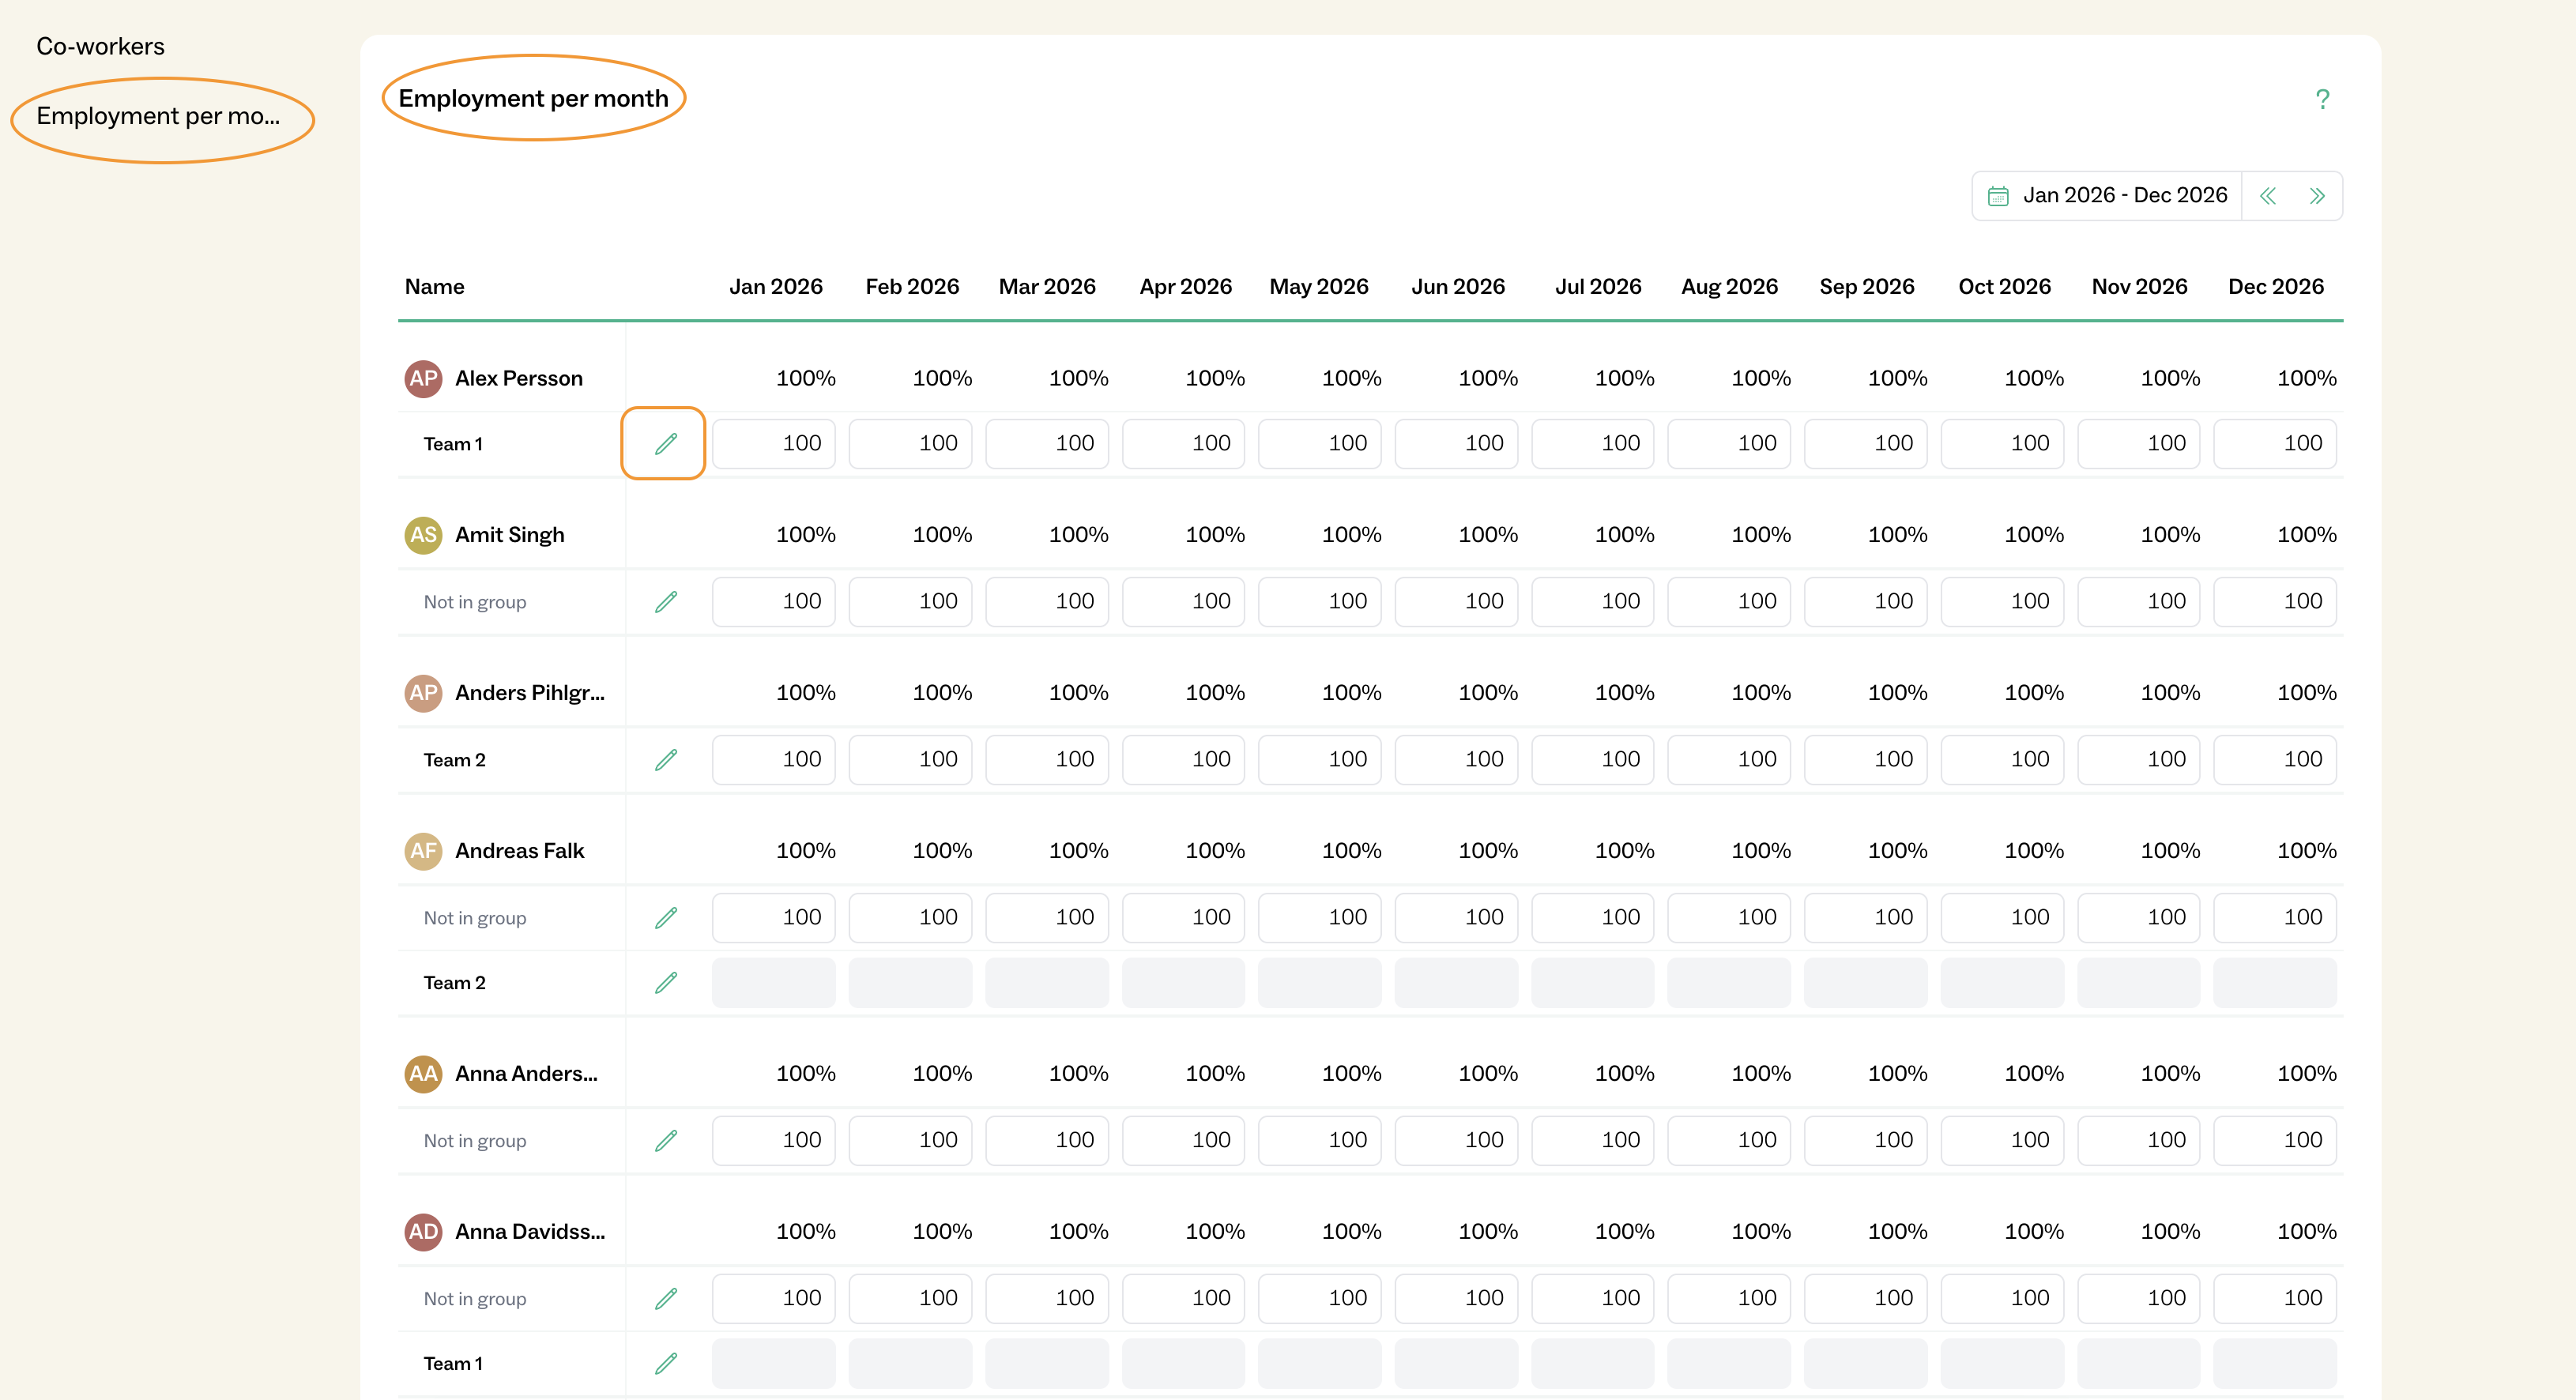
Task: Edit Anders Pihlgren's Team 2 pencil icon
Action: [x=665, y=760]
